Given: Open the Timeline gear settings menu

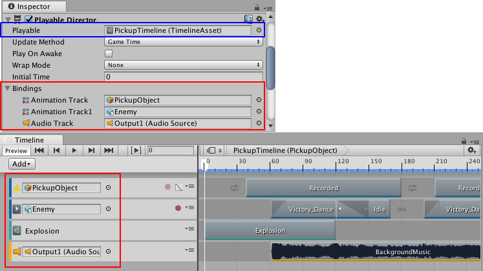Looking at the screenshot, I should tap(471, 150).
